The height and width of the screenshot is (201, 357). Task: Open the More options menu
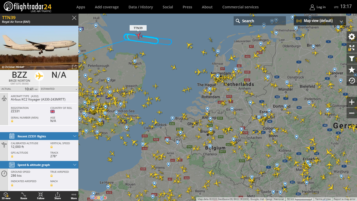click(x=74, y=196)
